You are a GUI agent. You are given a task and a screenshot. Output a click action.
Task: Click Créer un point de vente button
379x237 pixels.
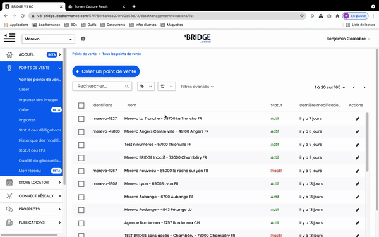106,71
